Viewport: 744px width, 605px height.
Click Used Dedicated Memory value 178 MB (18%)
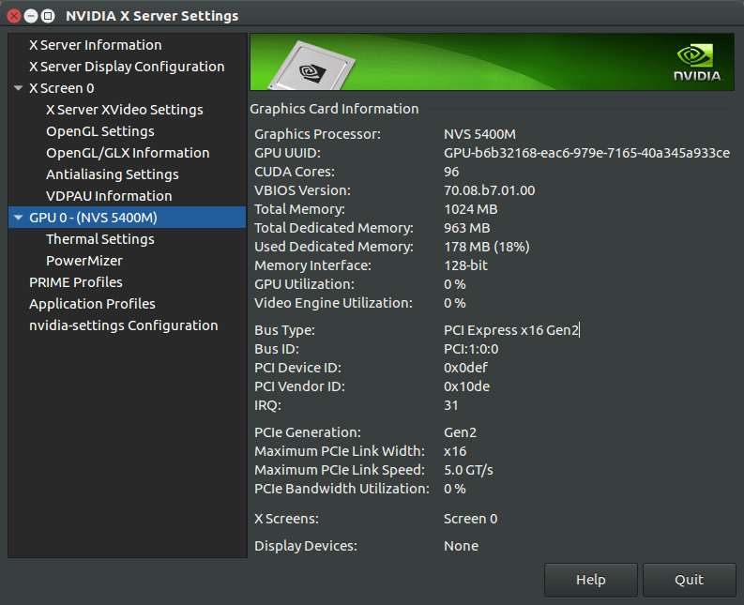click(486, 247)
